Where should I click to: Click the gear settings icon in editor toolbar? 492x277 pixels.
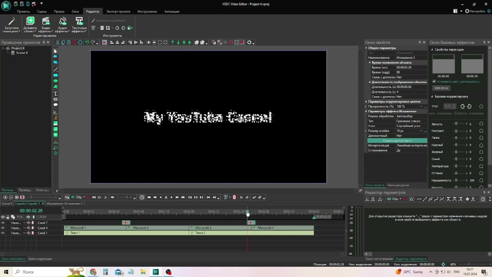[249, 42]
